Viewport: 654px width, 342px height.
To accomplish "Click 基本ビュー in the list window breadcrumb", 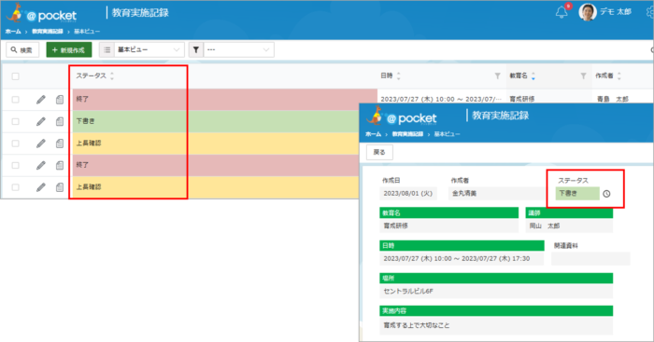I will click(87, 32).
